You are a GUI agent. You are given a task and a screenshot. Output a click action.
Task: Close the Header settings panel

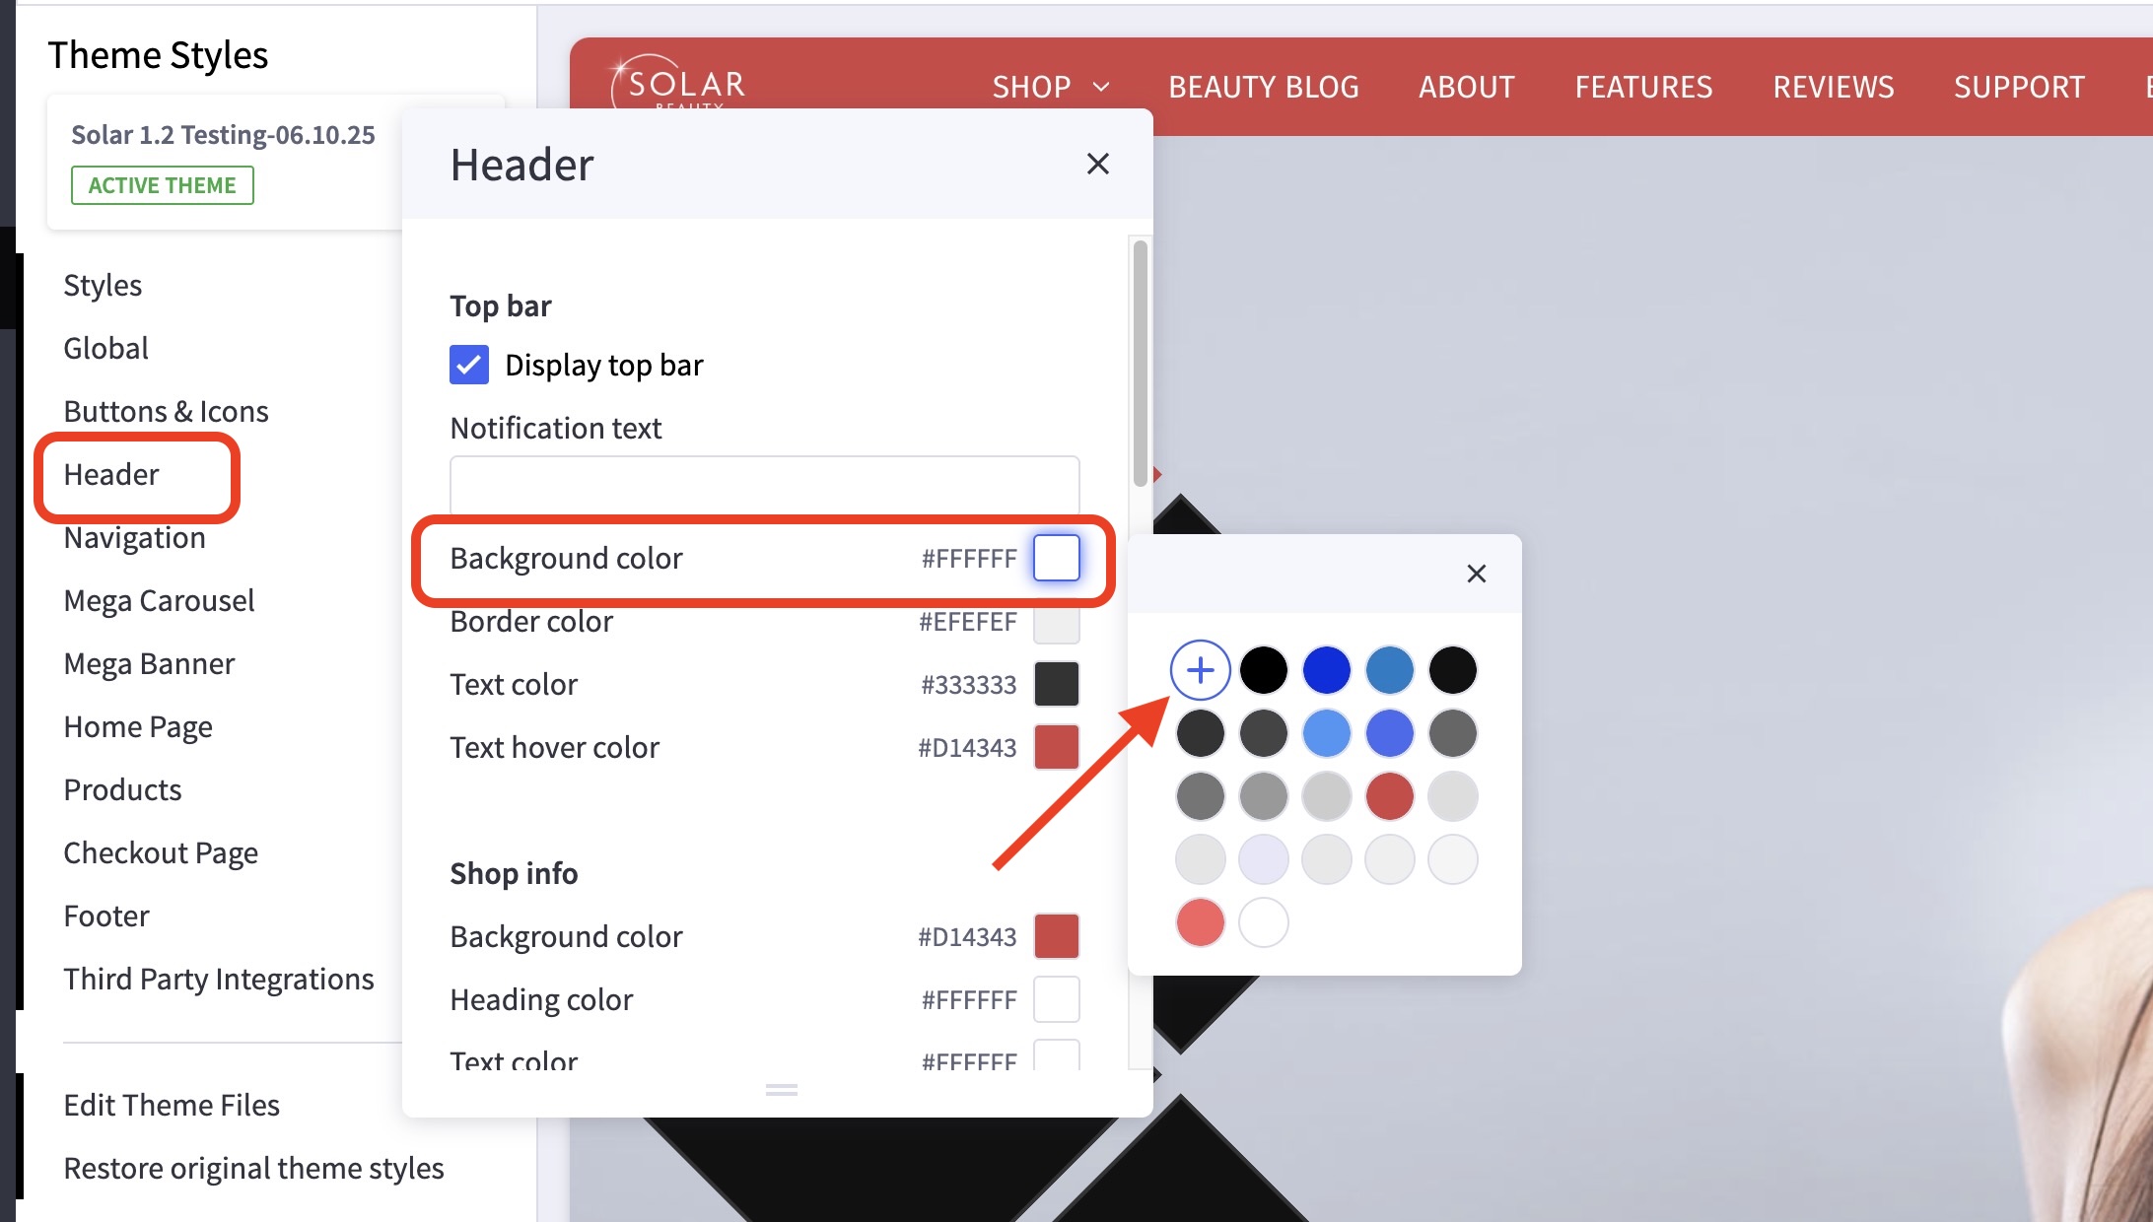pos(1097,164)
